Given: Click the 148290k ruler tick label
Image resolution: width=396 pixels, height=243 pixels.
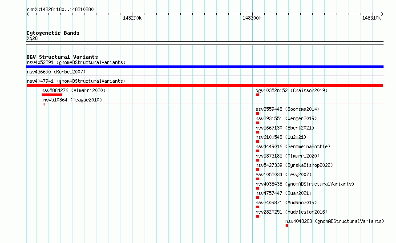Looking at the screenshot, I should point(132,18).
